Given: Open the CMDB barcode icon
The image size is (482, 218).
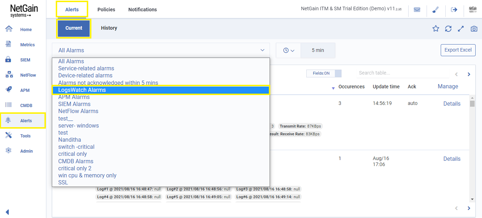Looking at the screenshot, I should point(9,105).
